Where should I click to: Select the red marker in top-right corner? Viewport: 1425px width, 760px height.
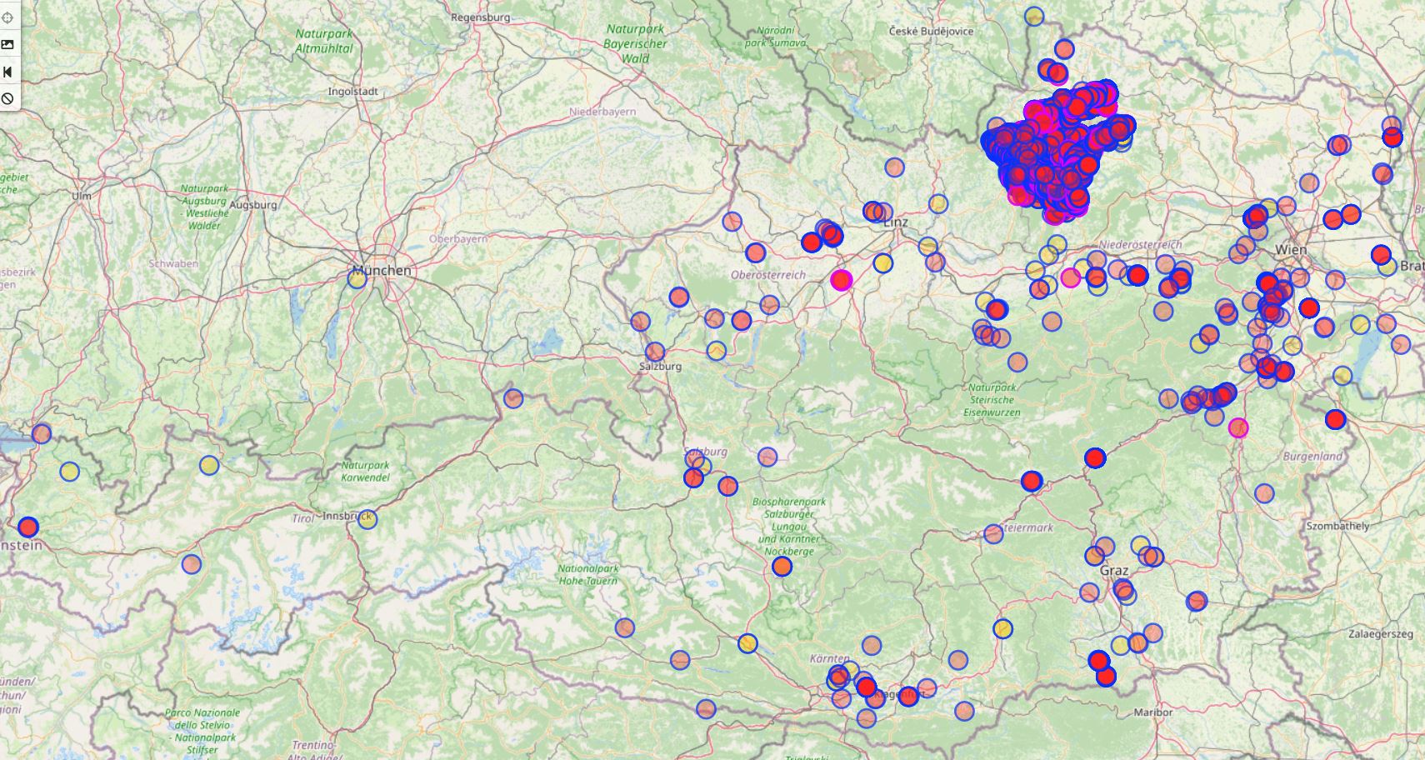point(1392,137)
